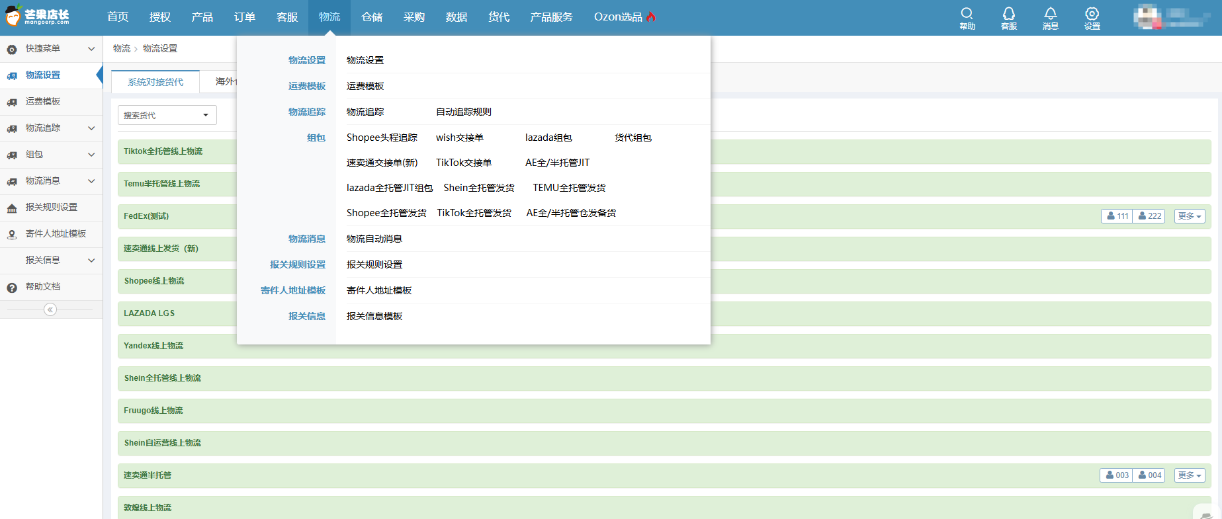This screenshot has width=1222, height=519.
Task: Expand the 物流追踪 sidebar chevron
Action: [91, 128]
